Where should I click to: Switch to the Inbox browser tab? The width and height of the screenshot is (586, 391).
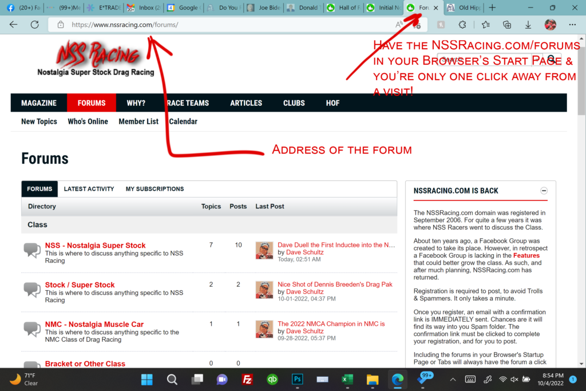click(144, 7)
